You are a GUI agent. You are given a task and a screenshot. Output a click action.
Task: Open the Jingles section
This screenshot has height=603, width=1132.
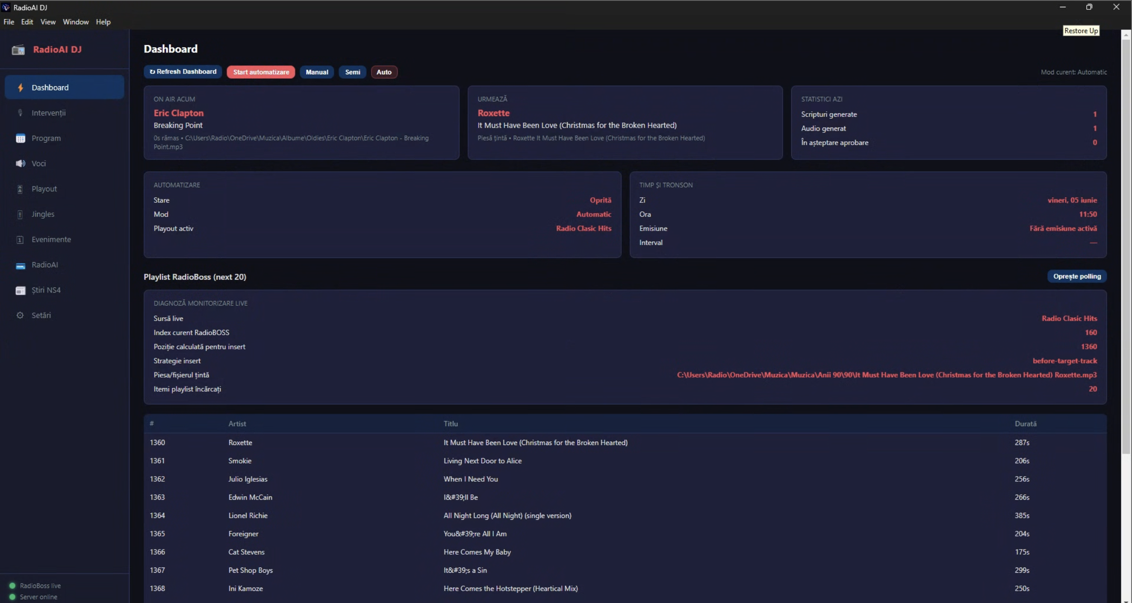65,214
